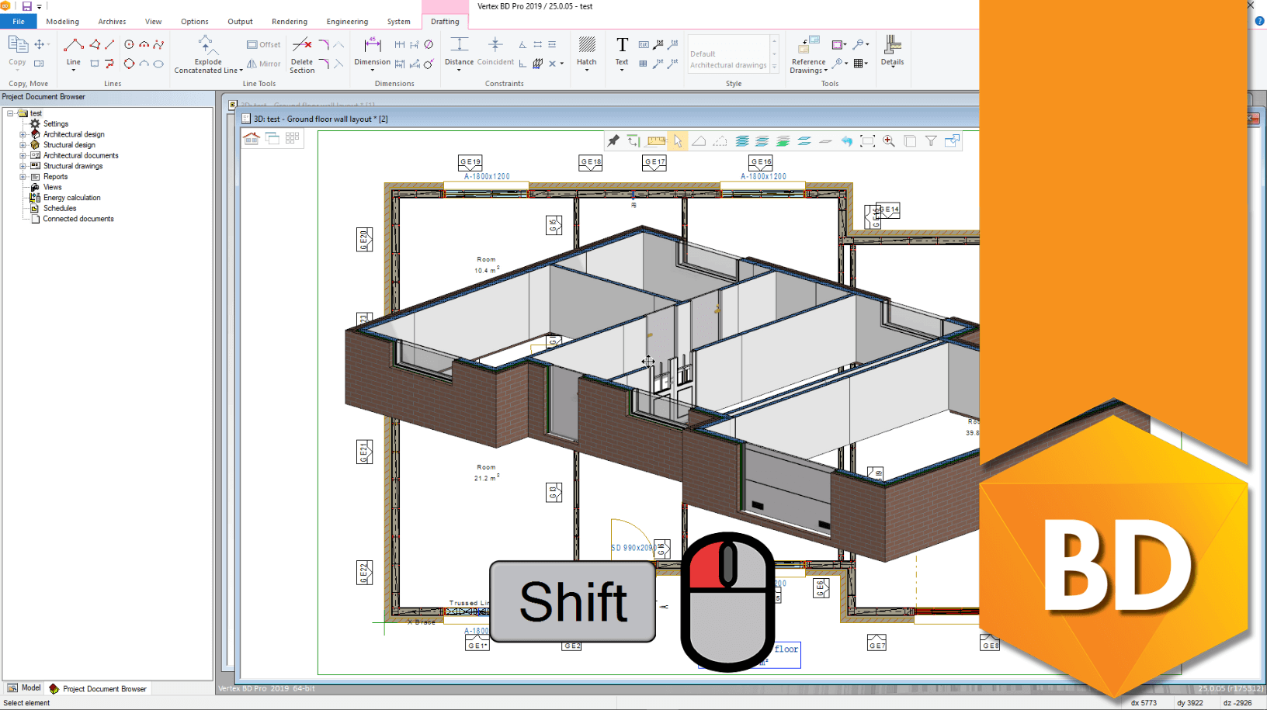Click the blue undo arrow icon
The image size is (1267, 710).
846,140
